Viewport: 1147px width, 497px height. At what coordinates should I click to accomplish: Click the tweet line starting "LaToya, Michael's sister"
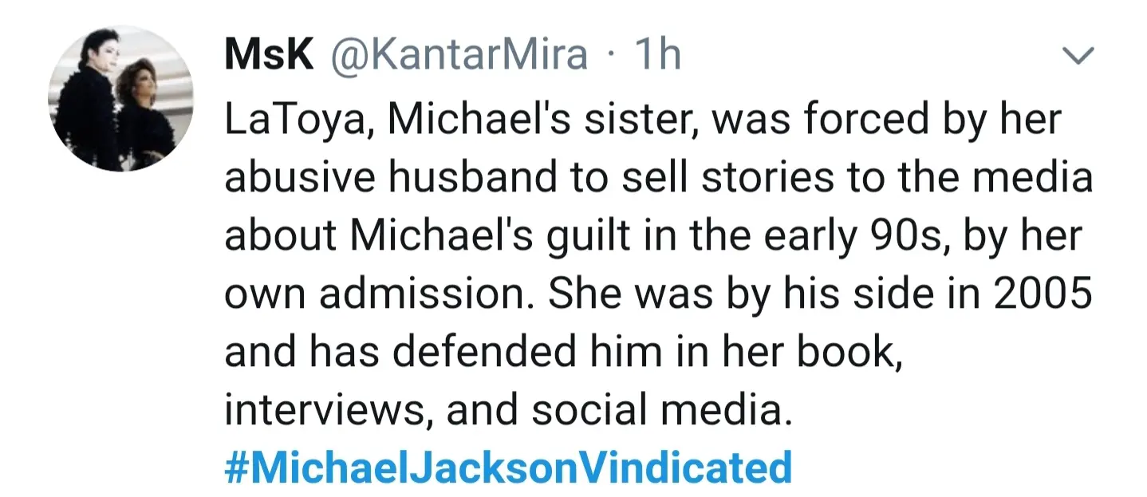(643, 120)
